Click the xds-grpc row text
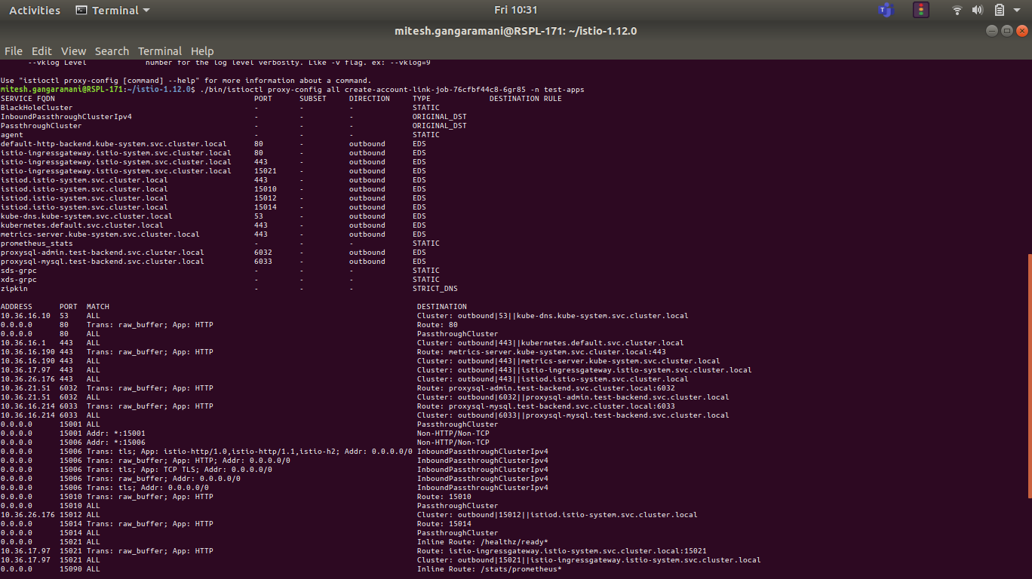Screen dimensions: 1032x579 (19, 280)
